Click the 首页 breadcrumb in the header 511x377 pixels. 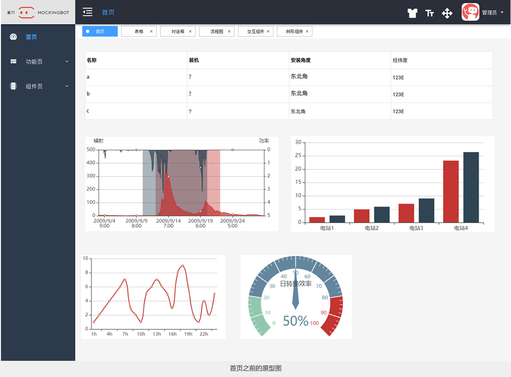(x=108, y=12)
